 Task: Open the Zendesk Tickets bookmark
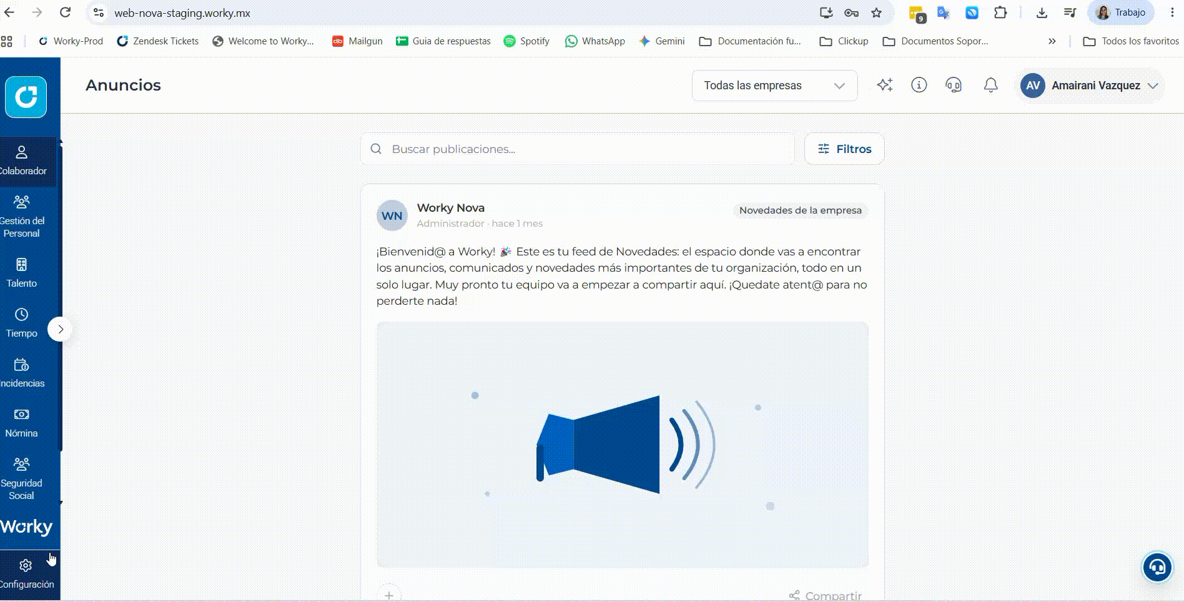pyautogui.click(x=157, y=41)
